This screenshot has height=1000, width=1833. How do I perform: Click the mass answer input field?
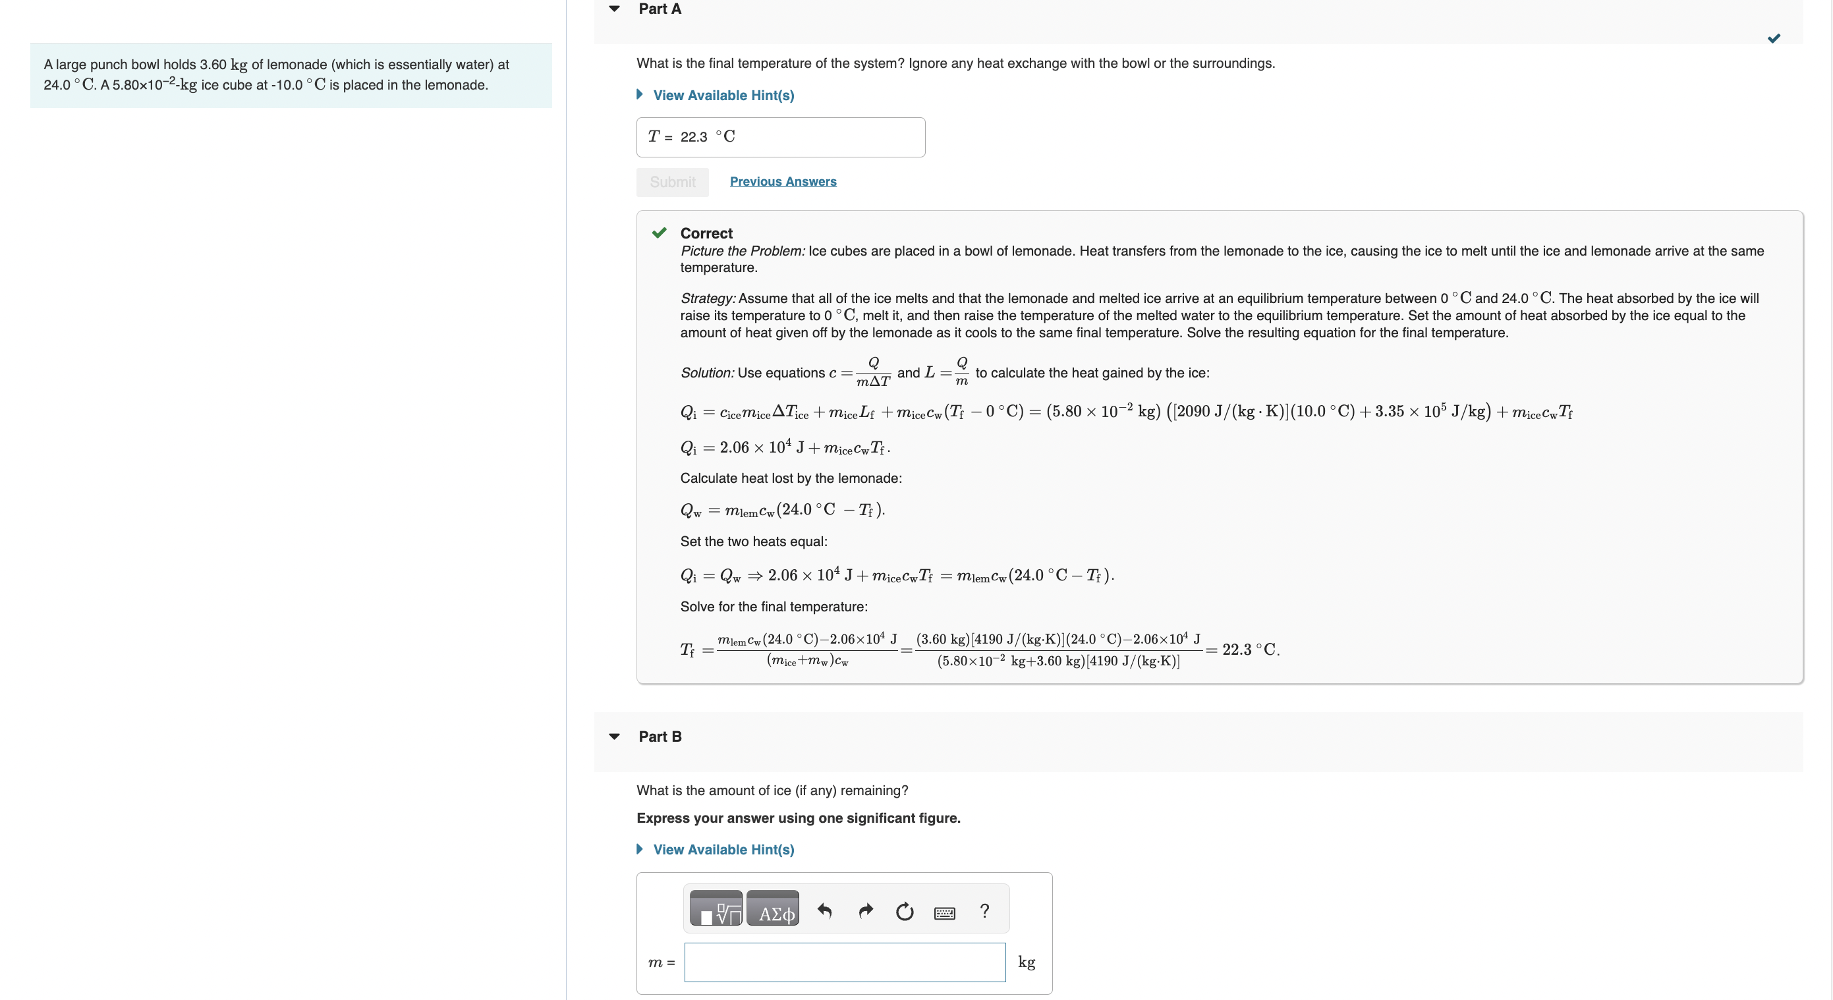844,962
